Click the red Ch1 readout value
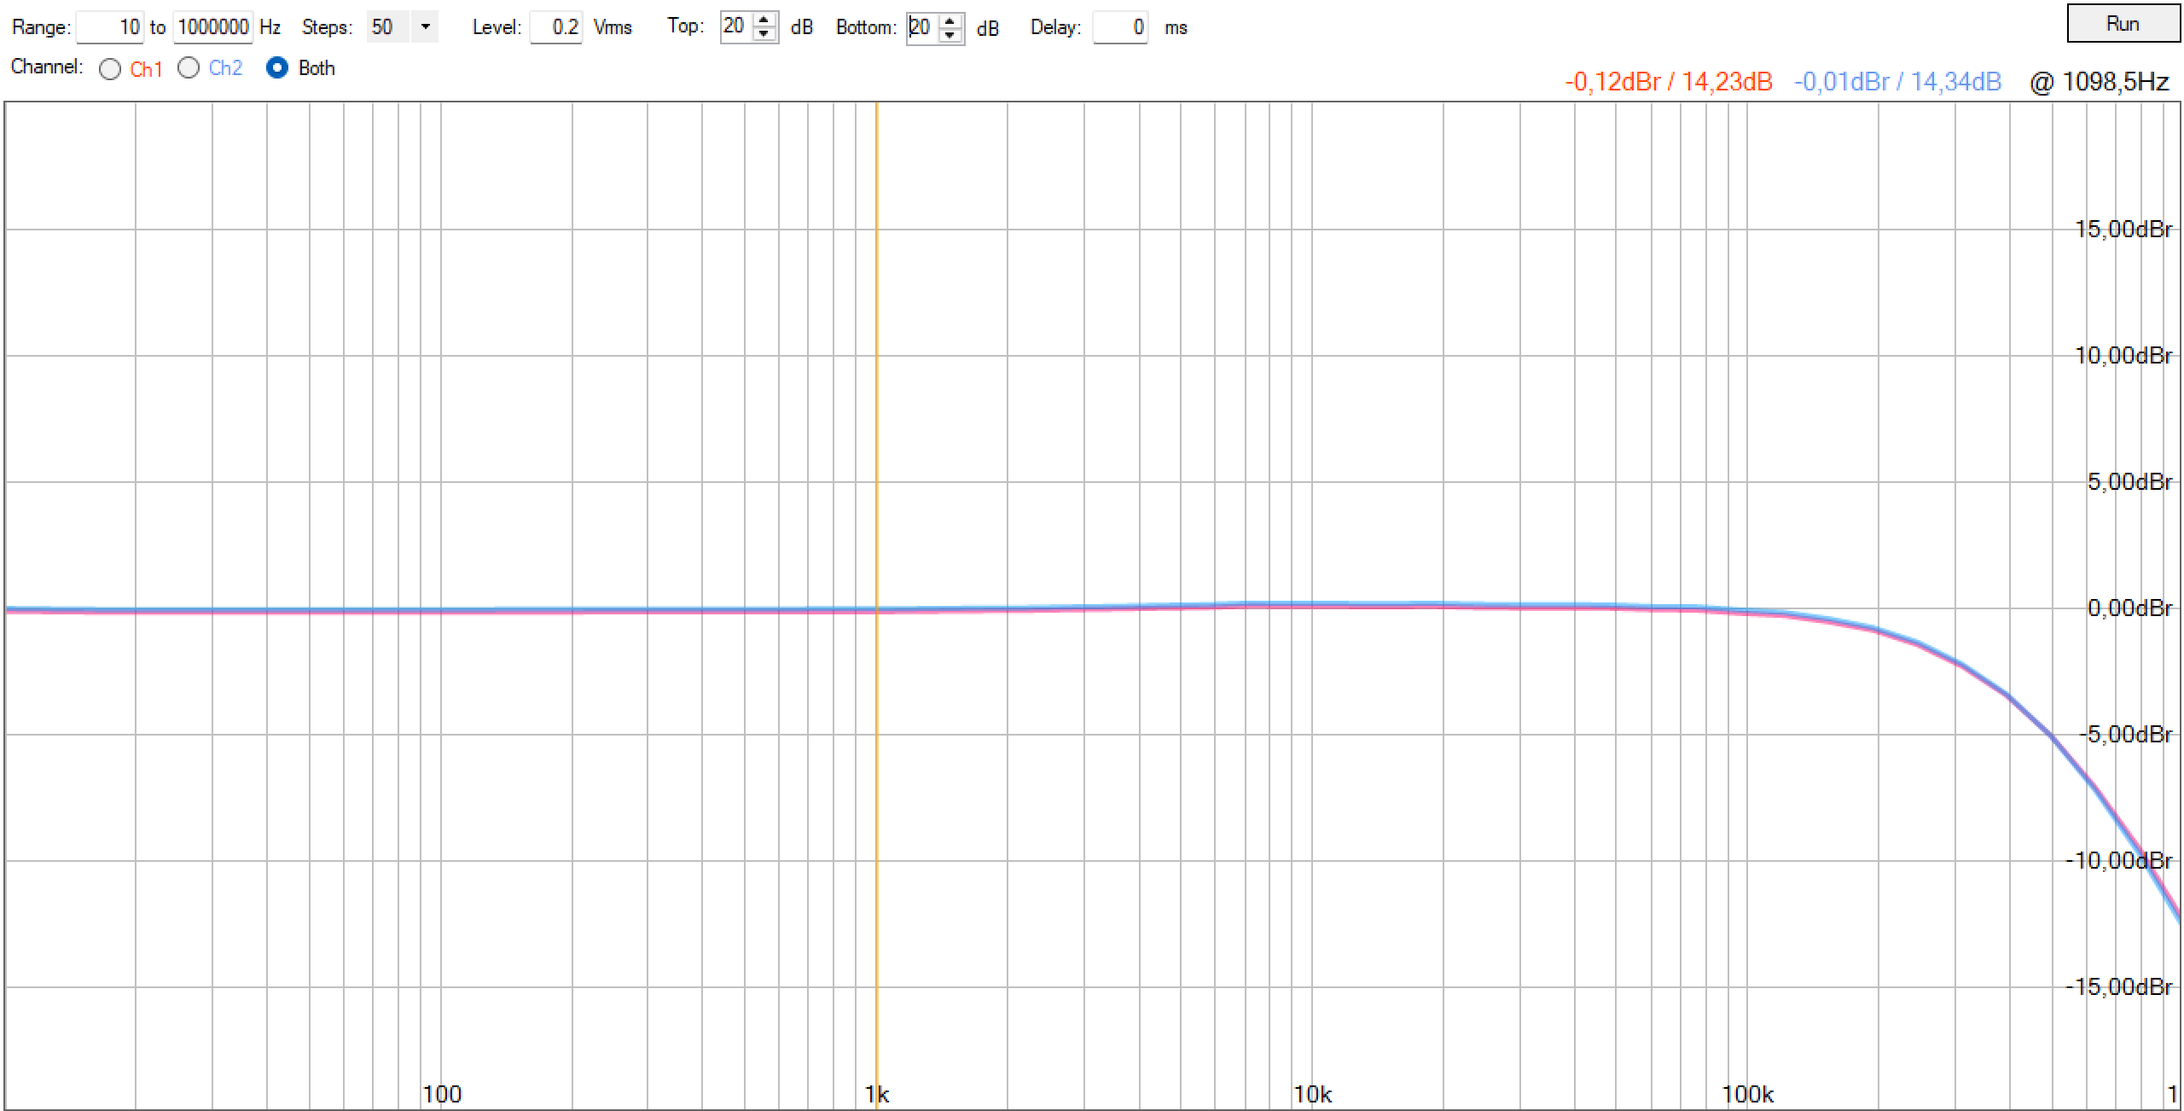Screen dimensions: 2184x1111 (1668, 82)
